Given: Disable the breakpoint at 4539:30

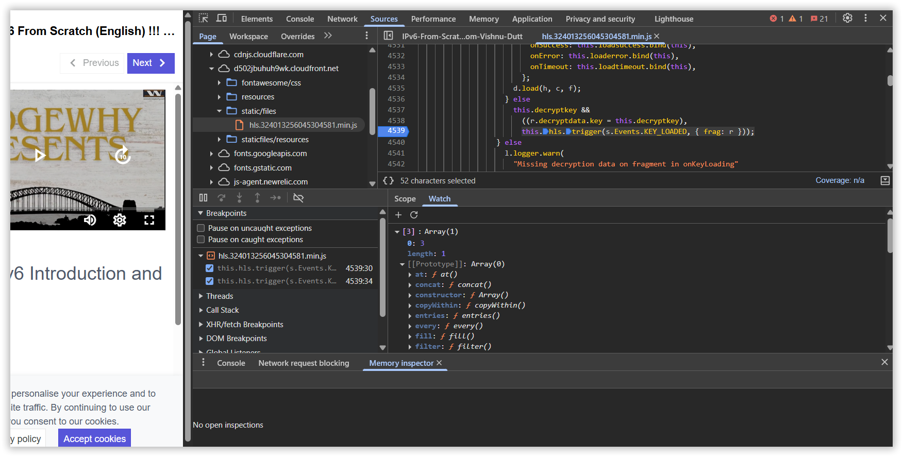Looking at the screenshot, I should click(209, 268).
